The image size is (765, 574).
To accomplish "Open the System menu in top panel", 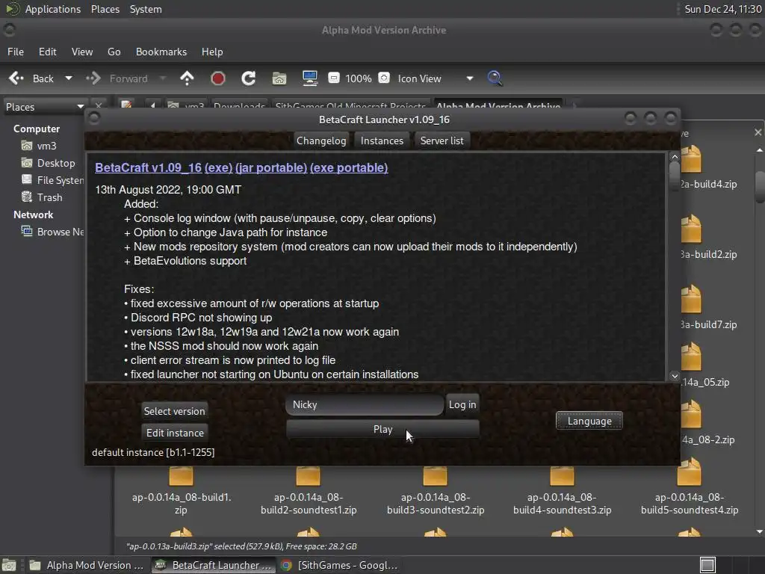I will click(x=146, y=9).
